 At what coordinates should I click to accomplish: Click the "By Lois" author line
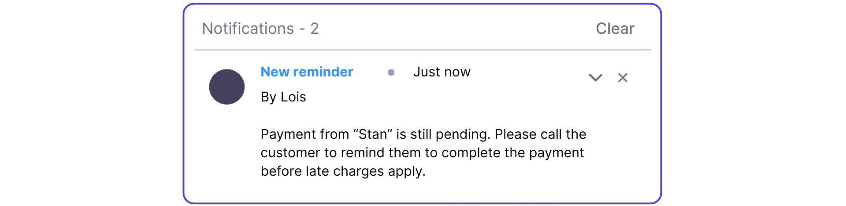pyautogui.click(x=283, y=97)
